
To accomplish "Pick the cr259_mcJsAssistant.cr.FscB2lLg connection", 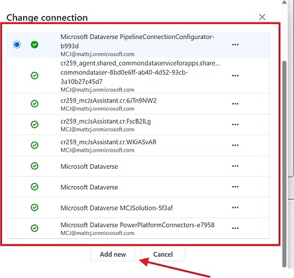I will pyautogui.click(x=105, y=121).
